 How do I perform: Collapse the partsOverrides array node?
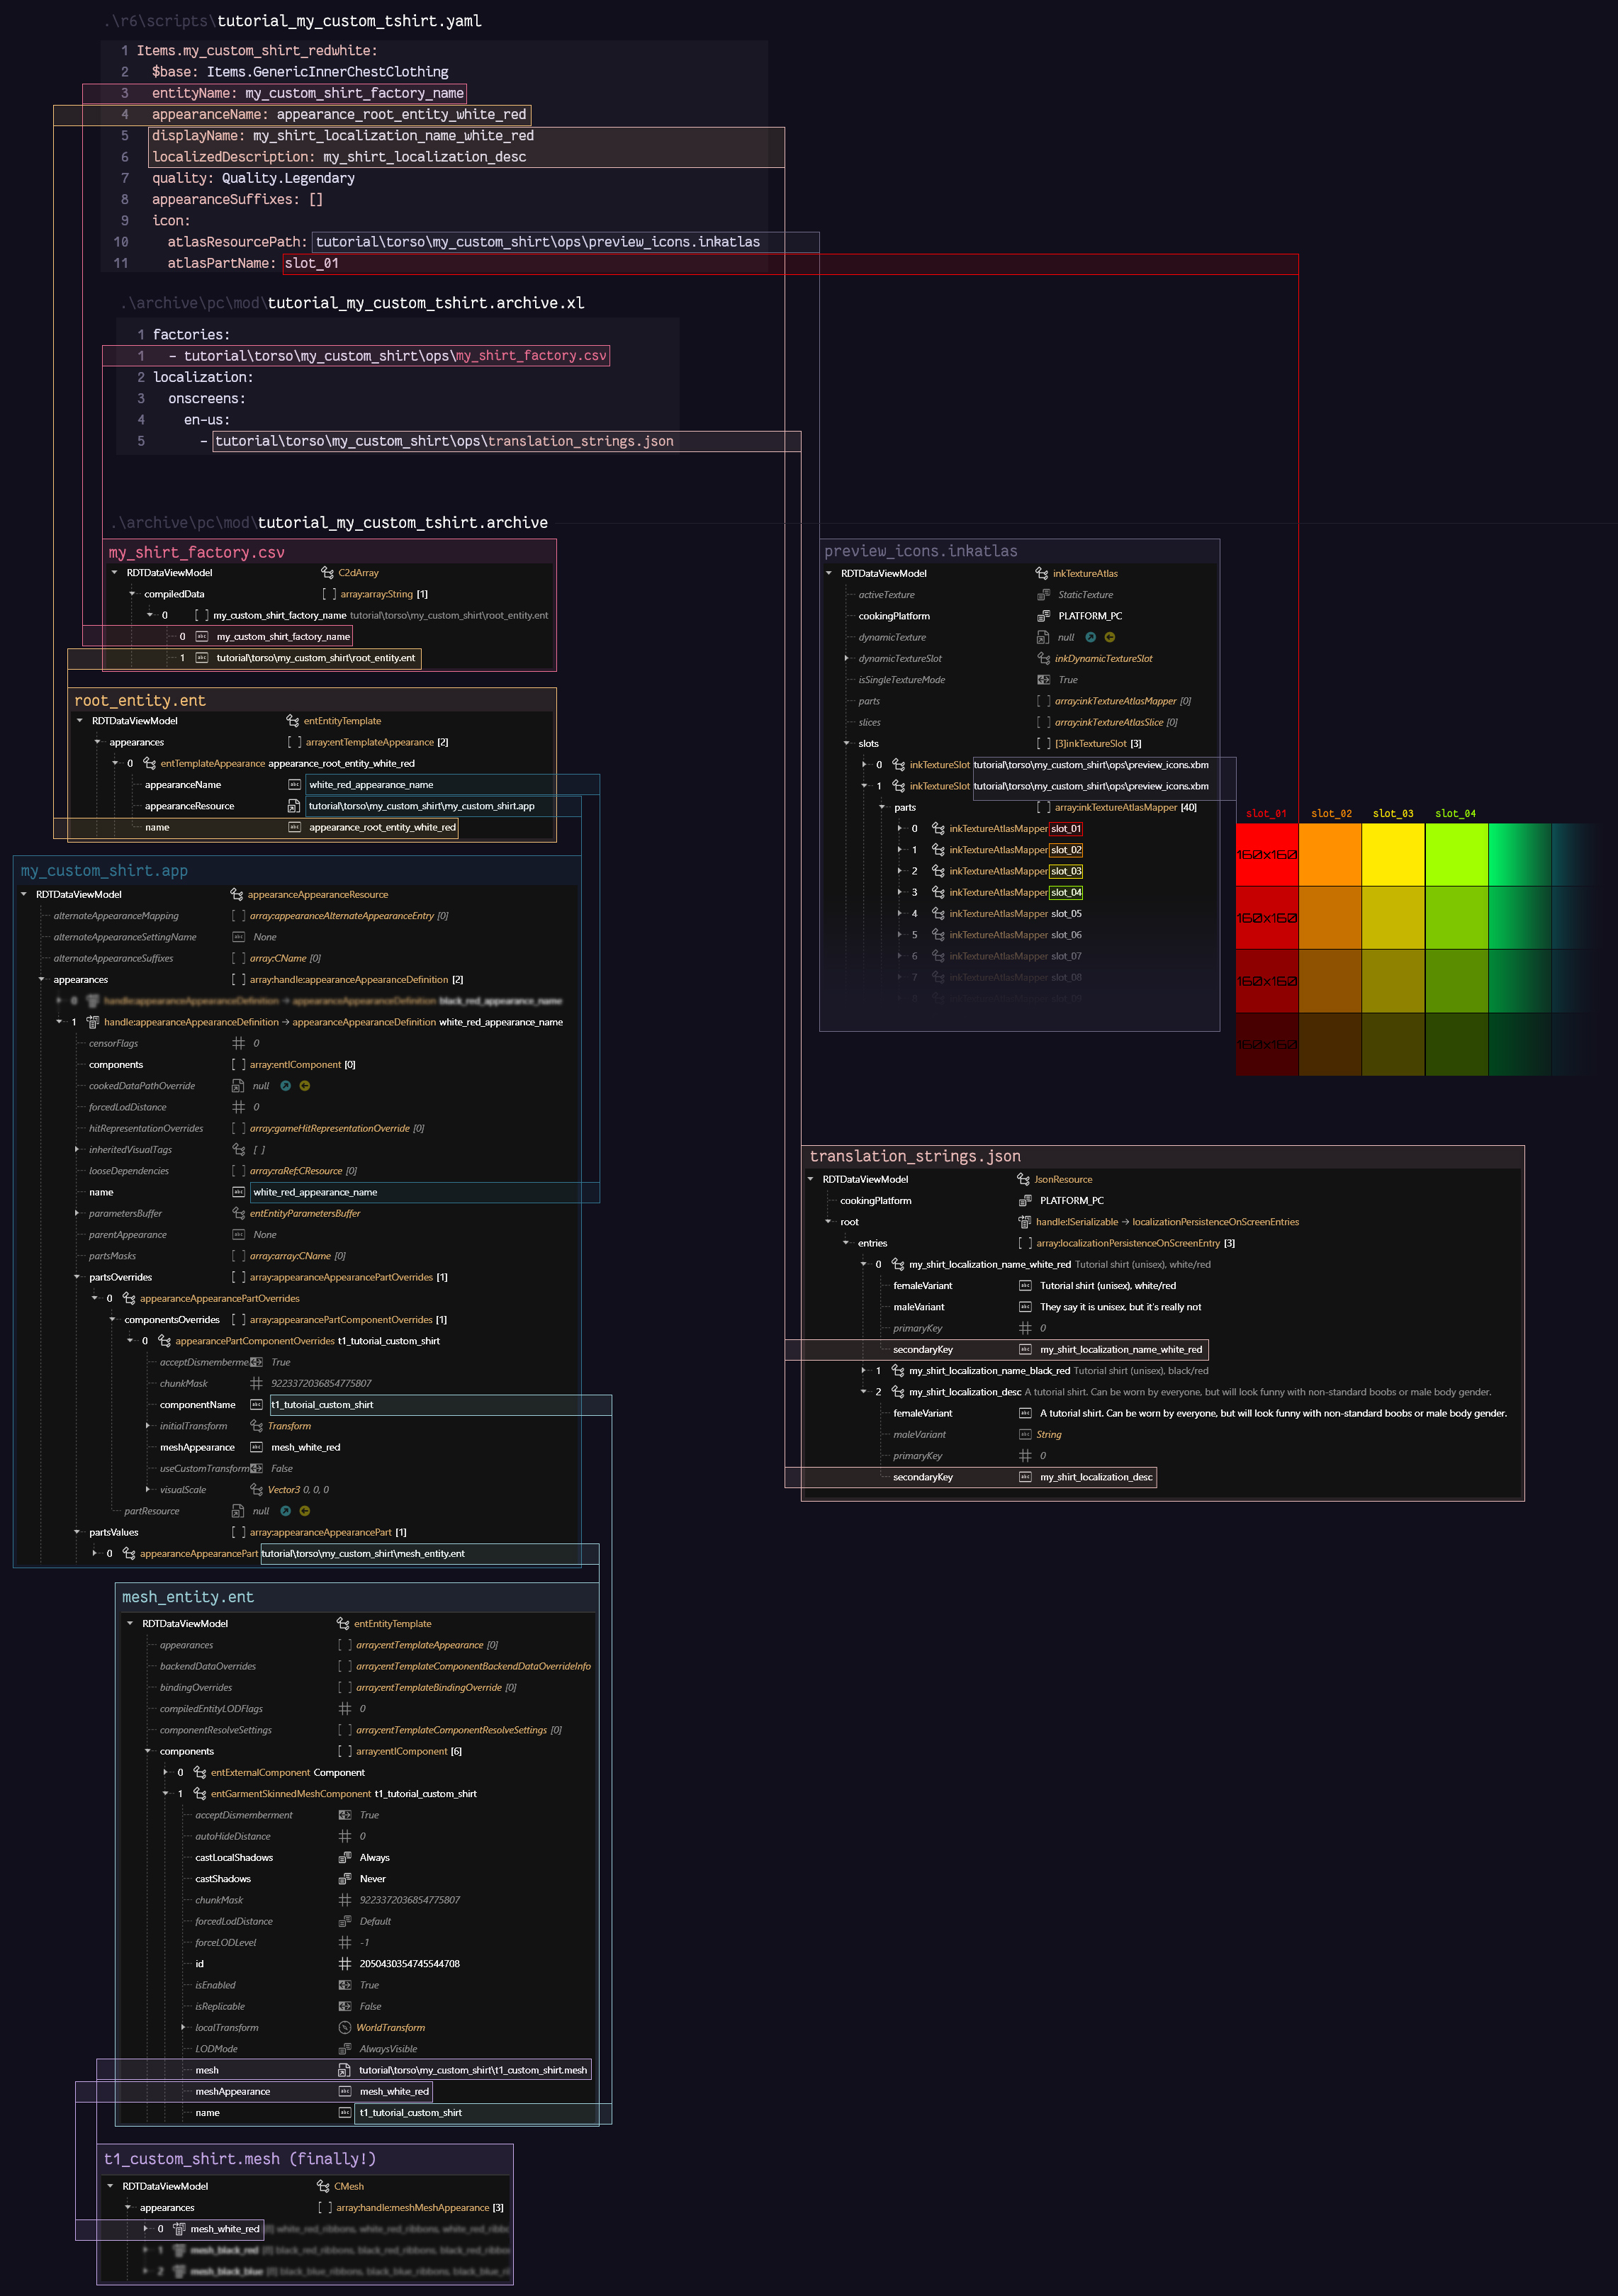(x=77, y=1277)
